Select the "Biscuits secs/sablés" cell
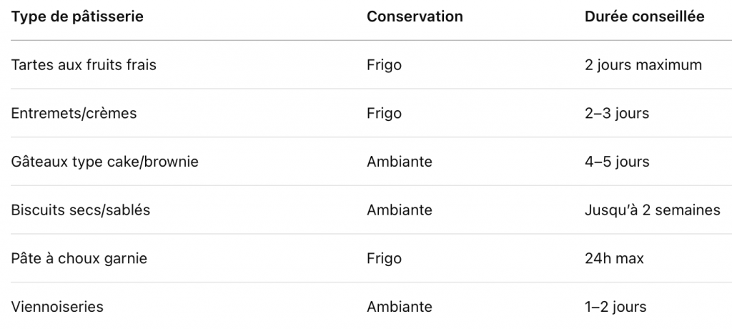The image size is (732, 329). pyautogui.click(x=81, y=210)
